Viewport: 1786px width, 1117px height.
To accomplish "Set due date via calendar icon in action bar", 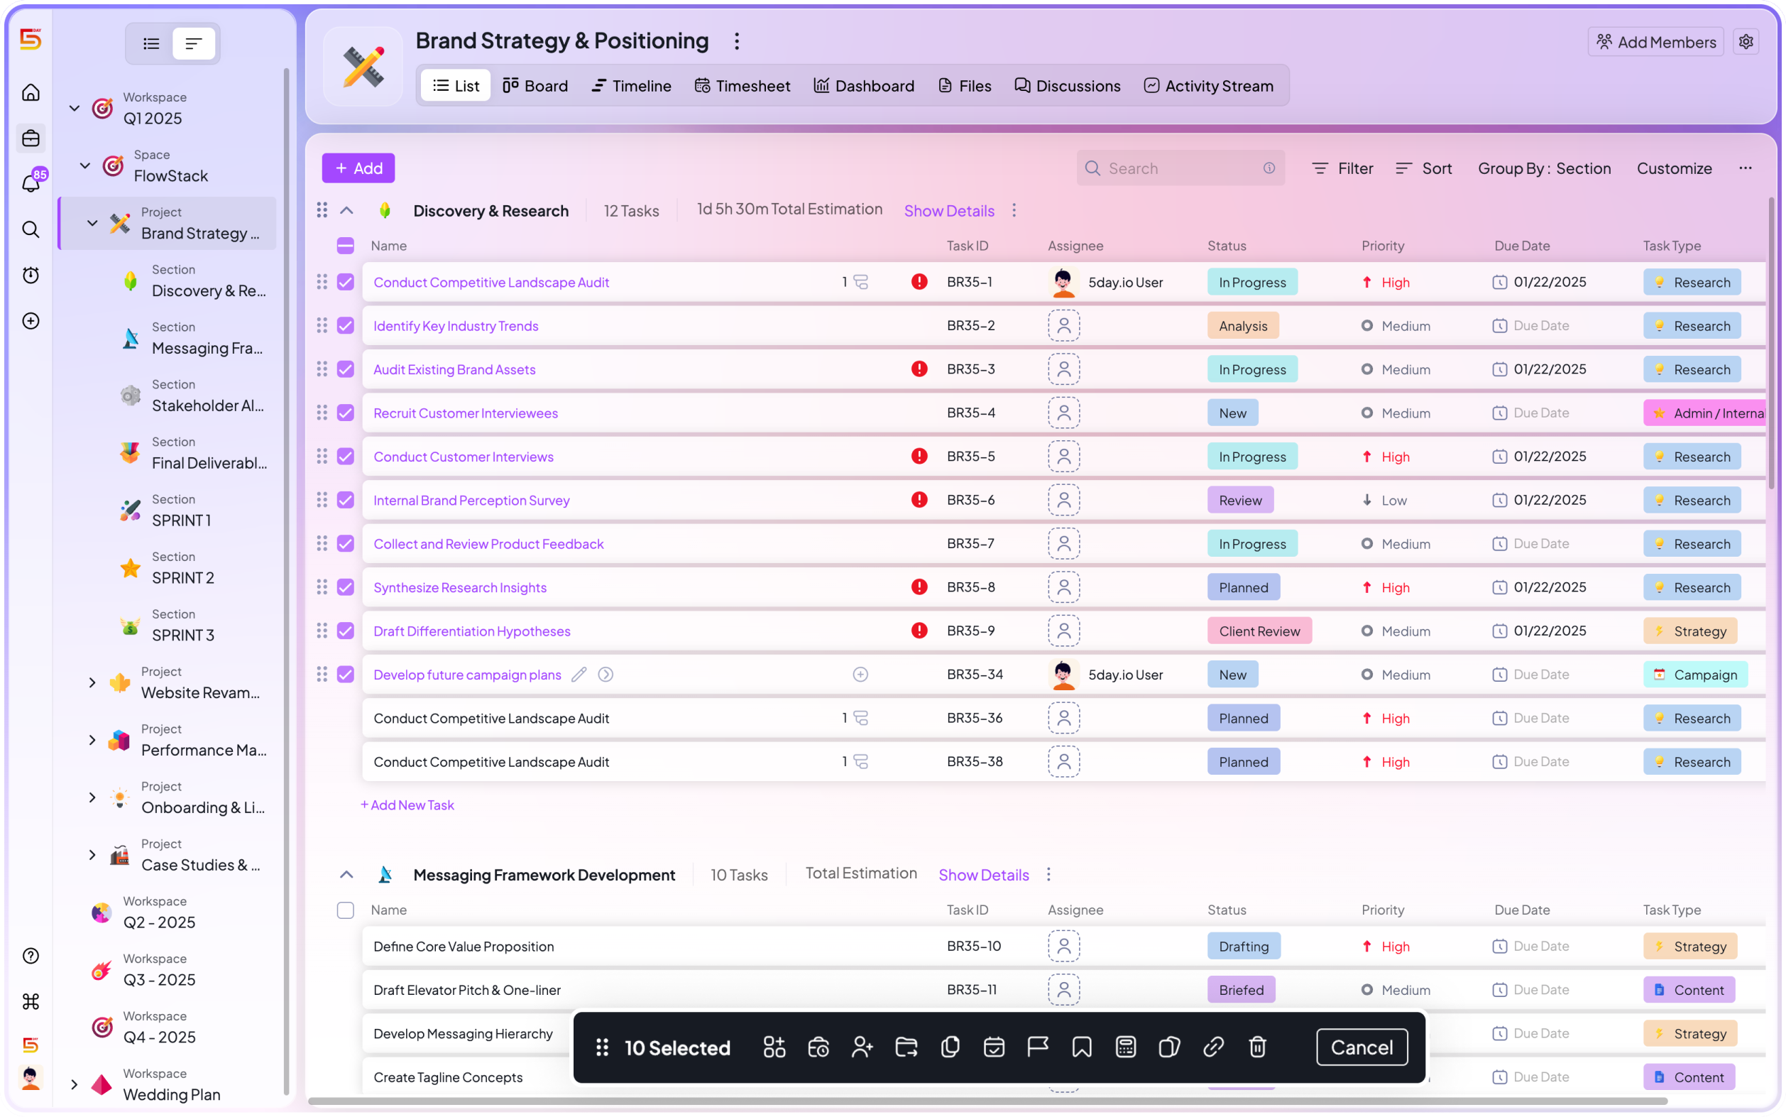I will click(994, 1047).
